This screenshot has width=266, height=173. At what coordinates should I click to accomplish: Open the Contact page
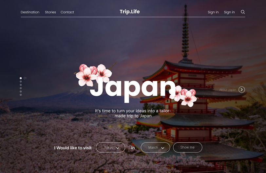[67, 12]
